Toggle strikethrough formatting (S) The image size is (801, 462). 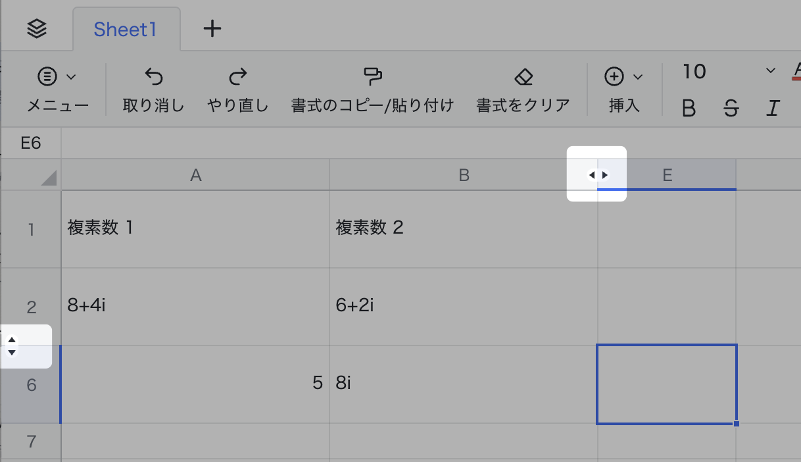[x=731, y=108]
